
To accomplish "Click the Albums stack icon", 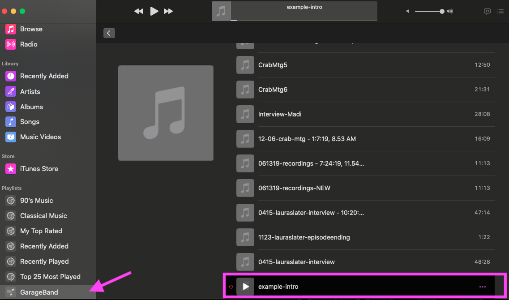I will [x=11, y=107].
